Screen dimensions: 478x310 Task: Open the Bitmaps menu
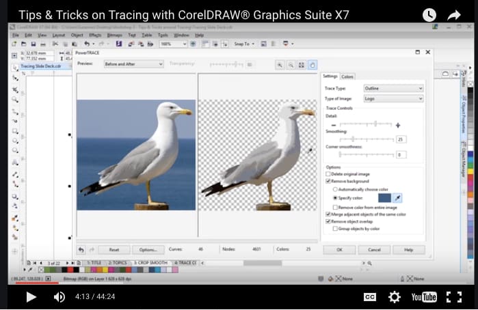coord(115,36)
